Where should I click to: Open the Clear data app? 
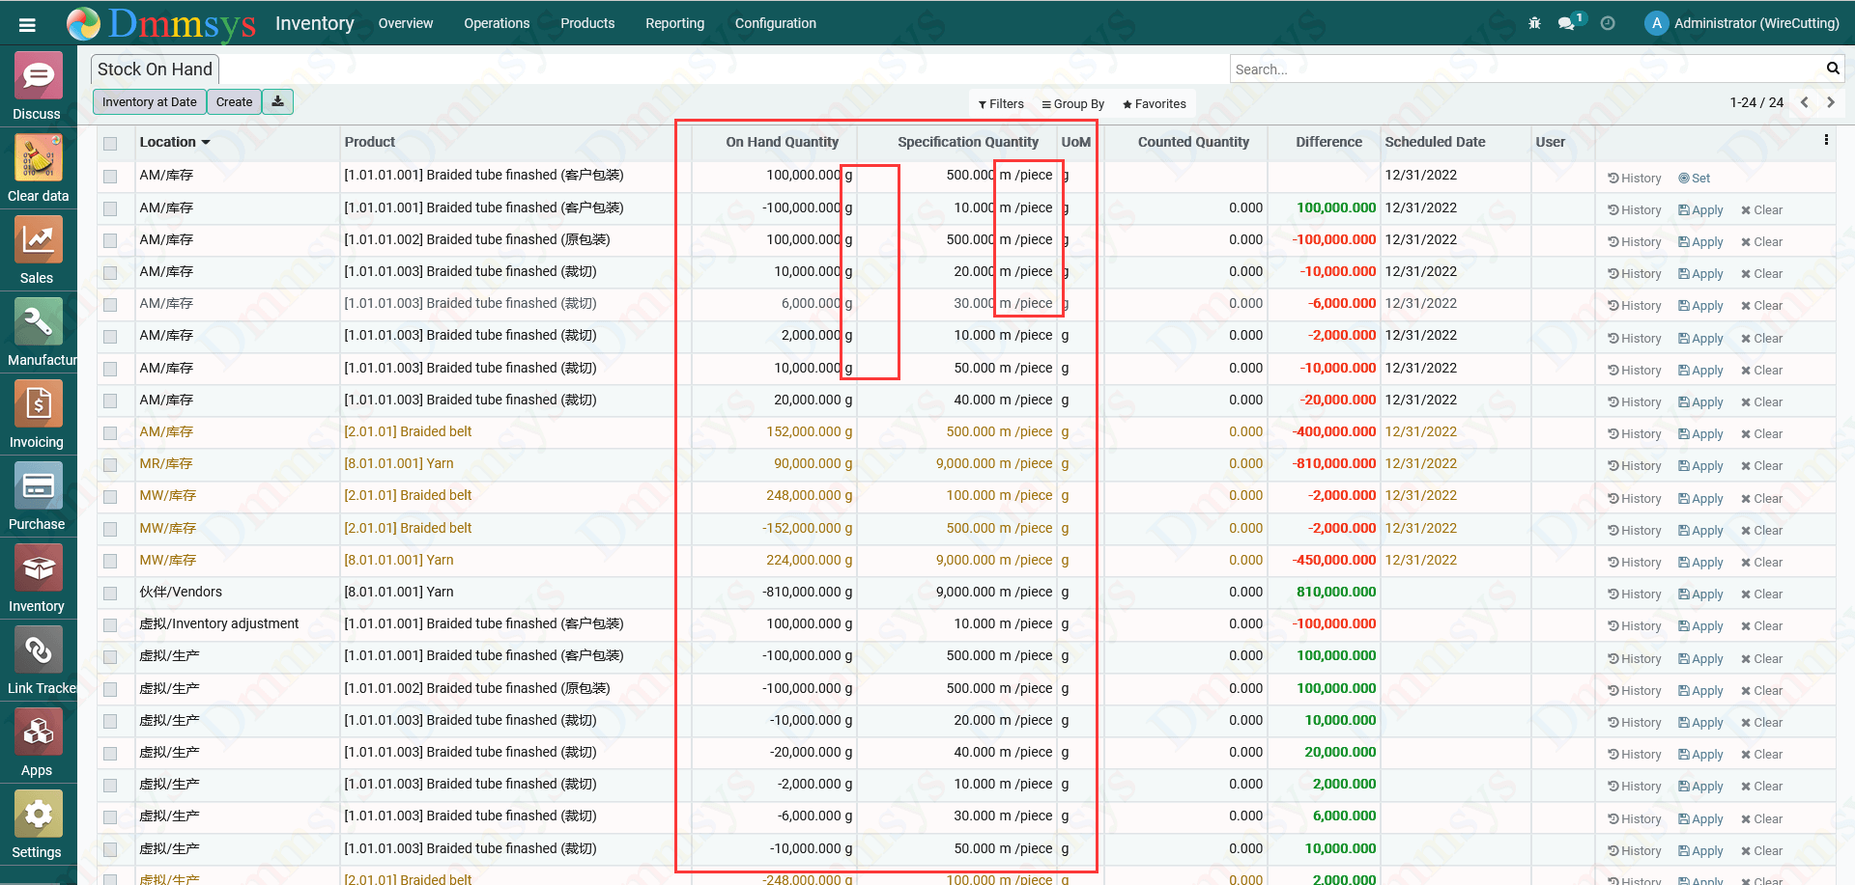click(38, 168)
